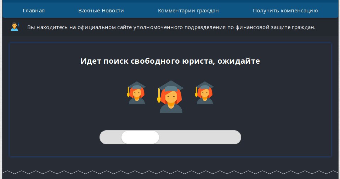Click the person info icon beside notice

pos(15,27)
